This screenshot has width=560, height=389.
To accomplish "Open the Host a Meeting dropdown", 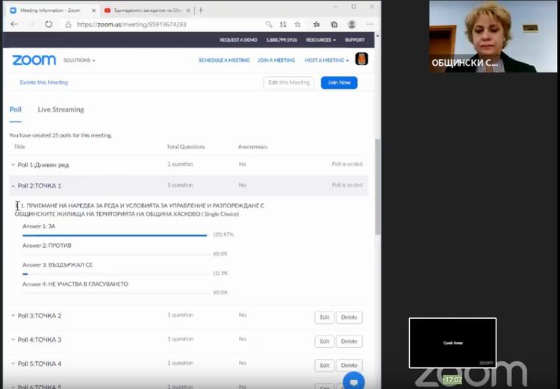I will pyautogui.click(x=326, y=60).
